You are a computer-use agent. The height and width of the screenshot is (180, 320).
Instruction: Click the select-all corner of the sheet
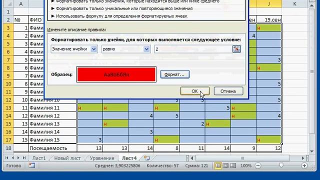point(8,4)
